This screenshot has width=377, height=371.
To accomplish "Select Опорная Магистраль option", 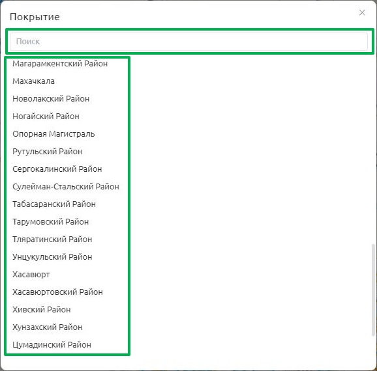I will coord(53,133).
